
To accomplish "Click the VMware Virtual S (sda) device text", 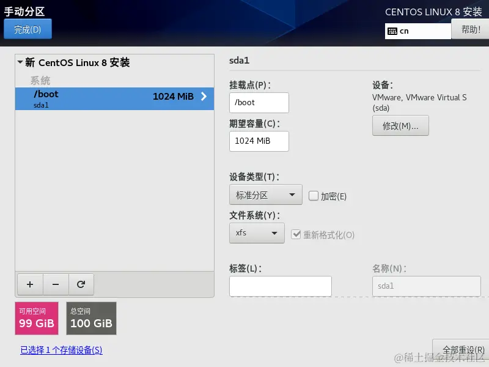I will coord(419,102).
